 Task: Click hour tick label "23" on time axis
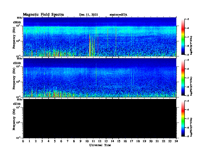(170, 141)
